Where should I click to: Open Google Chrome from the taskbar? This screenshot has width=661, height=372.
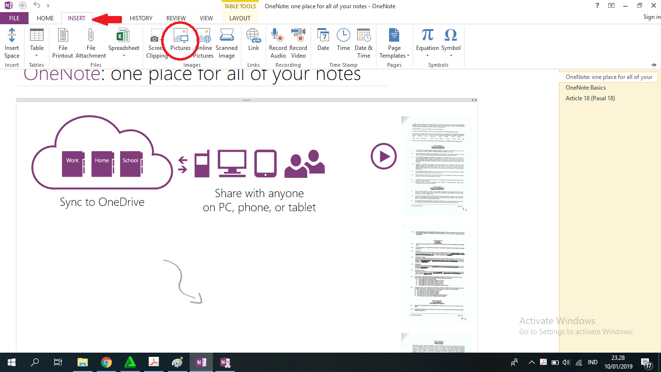106,362
